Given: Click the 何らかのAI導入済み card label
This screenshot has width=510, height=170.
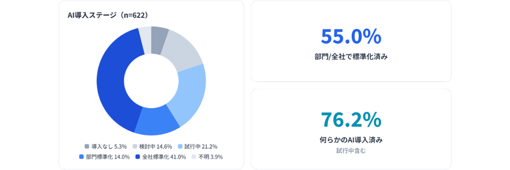Looking at the screenshot, I should click(351, 139).
